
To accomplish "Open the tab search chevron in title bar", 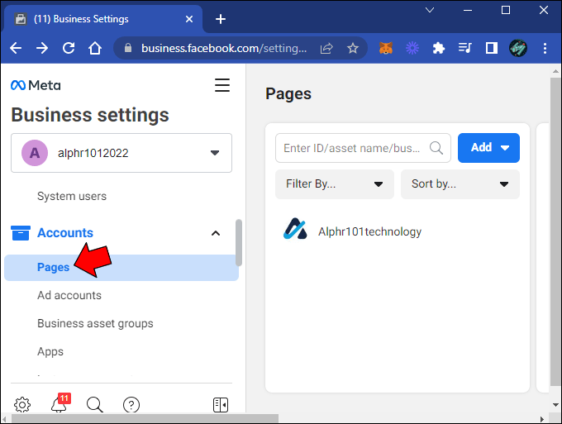I will tap(430, 10).
